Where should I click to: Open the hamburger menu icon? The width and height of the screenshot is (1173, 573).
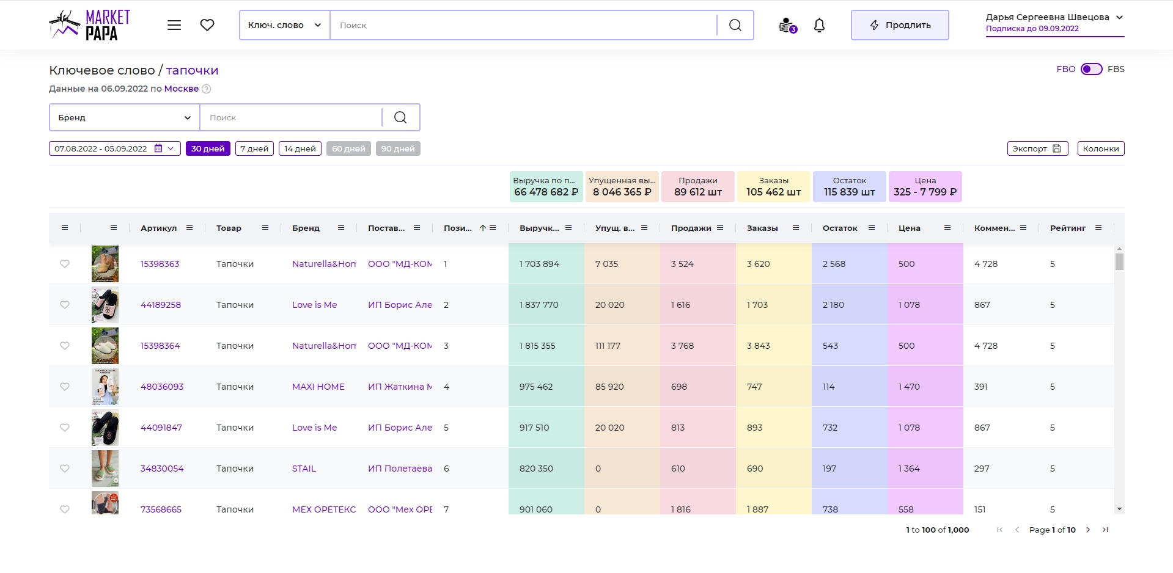pyautogui.click(x=174, y=25)
